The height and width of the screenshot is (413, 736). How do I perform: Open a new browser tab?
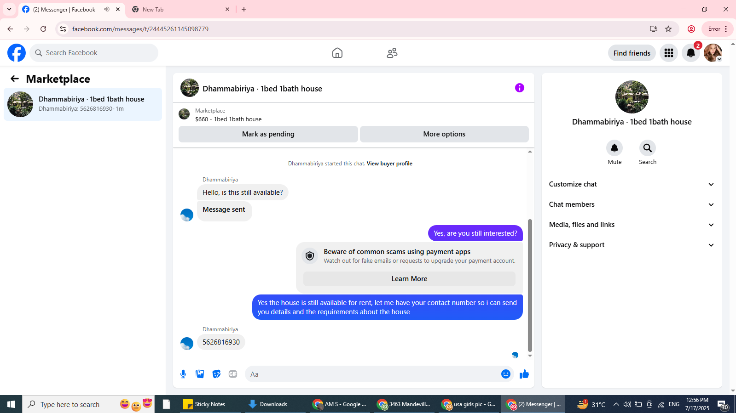click(244, 9)
